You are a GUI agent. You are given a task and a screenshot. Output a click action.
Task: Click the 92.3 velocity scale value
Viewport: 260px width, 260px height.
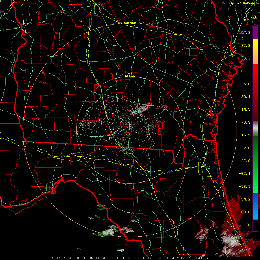tap(246, 45)
